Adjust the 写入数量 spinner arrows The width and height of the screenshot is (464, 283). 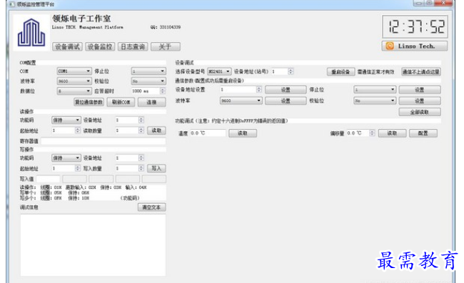point(141,168)
